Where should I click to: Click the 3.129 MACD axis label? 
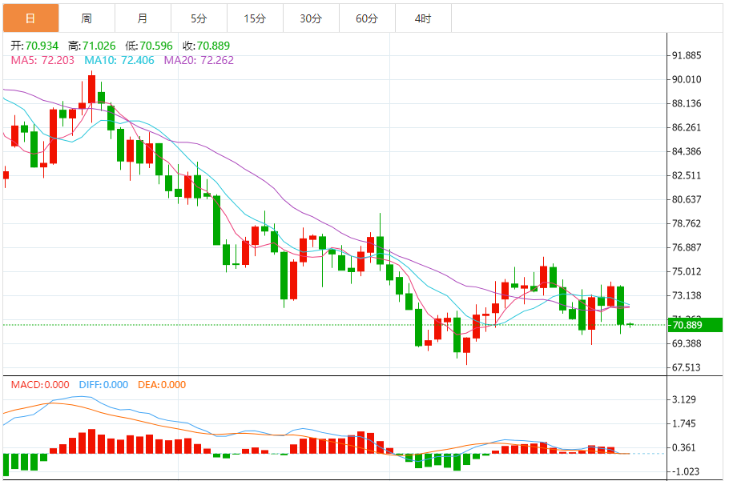(684, 399)
